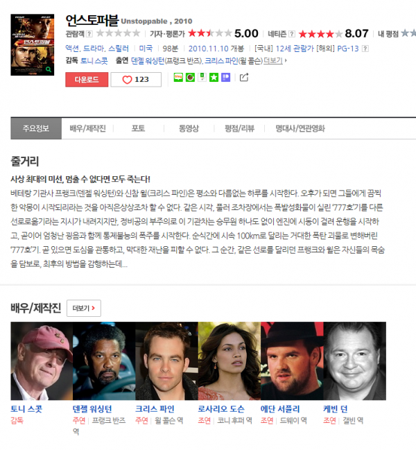Toggle the heart like button showing 123

click(x=136, y=80)
